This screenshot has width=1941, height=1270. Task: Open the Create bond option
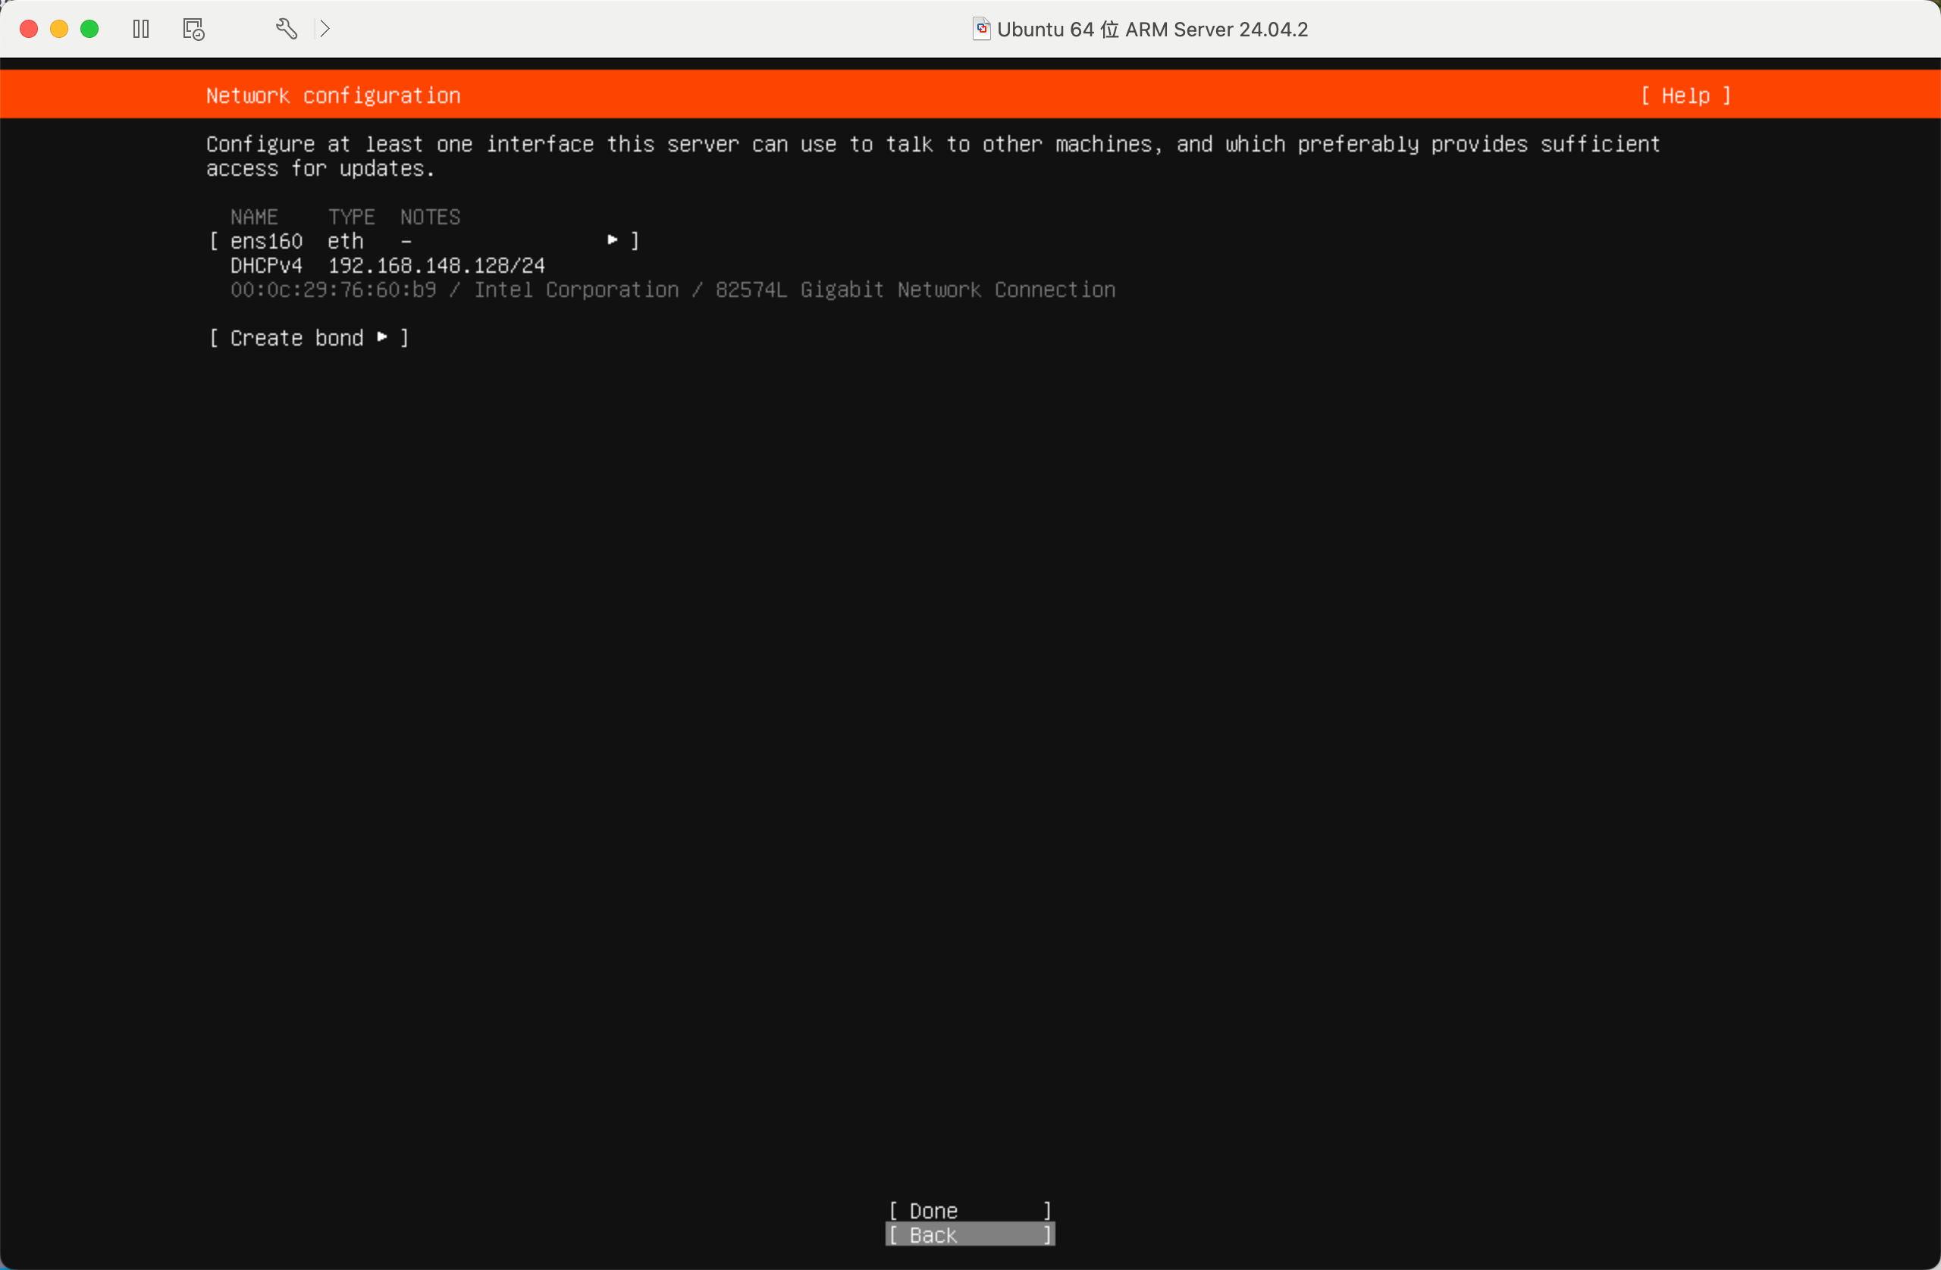tap(309, 338)
